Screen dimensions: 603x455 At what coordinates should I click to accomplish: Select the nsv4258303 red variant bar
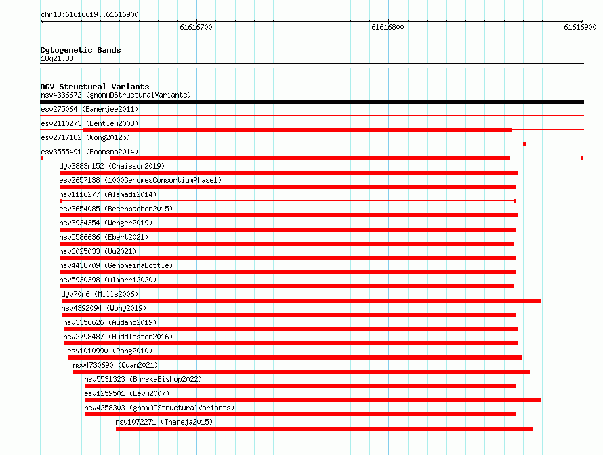coord(300,414)
